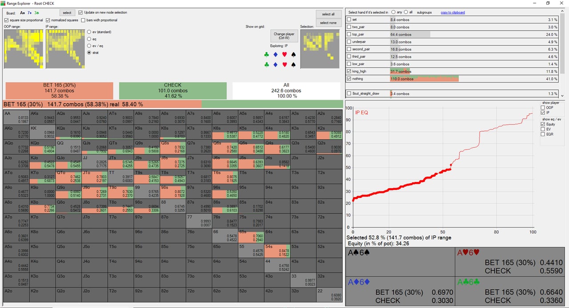Open the OOP range mini grid
Screen dimensions: 569x308
[x=24, y=49]
